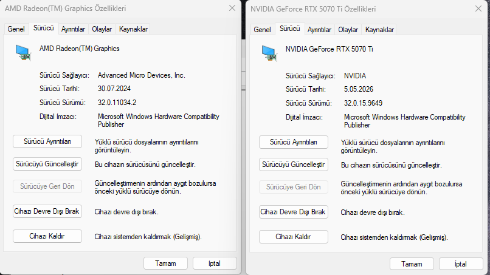The image size is (490, 275).
Task: Open Olaylar tab in AMD Radeon window
Action: pyautogui.click(x=102, y=29)
